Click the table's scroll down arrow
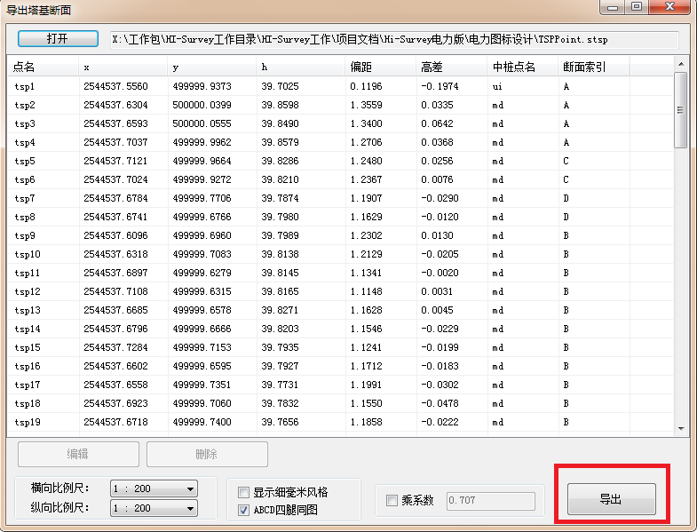Image resolution: width=697 pixels, height=532 pixels. pos(681,429)
